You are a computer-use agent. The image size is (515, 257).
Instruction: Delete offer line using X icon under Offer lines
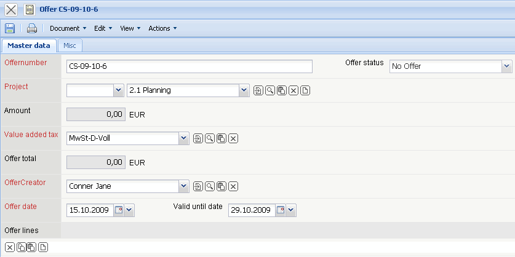pos(9,247)
